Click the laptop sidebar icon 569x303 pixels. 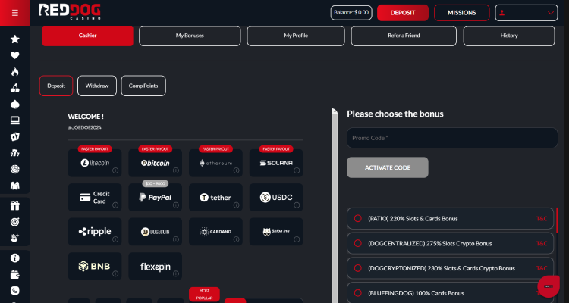coord(15,120)
